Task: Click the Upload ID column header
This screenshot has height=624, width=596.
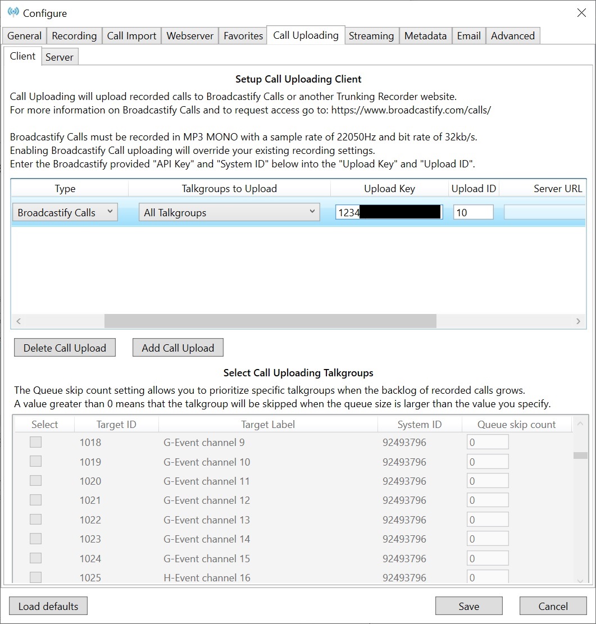Action: point(474,189)
